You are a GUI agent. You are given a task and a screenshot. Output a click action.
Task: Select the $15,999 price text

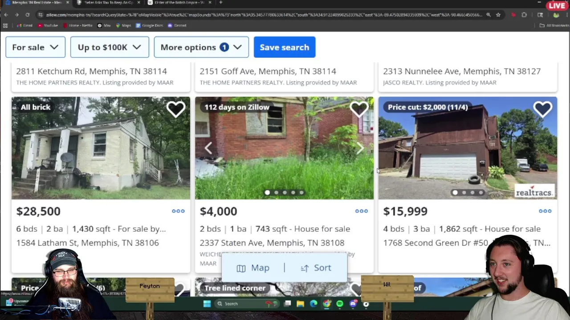pos(405,211)
